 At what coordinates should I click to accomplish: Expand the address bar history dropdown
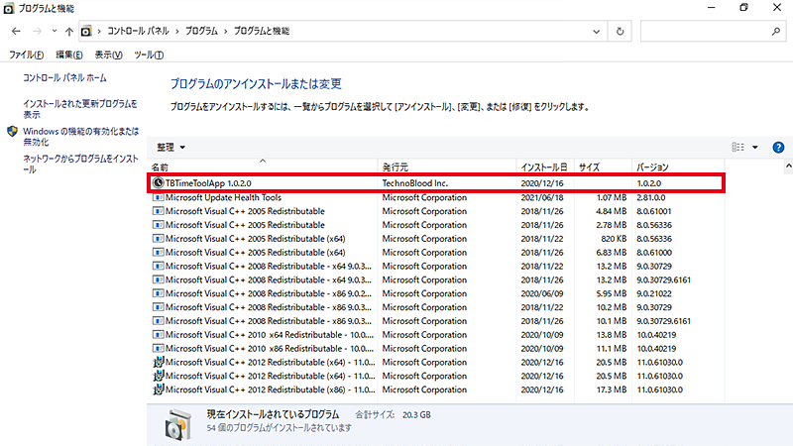(x=597, y=32)
